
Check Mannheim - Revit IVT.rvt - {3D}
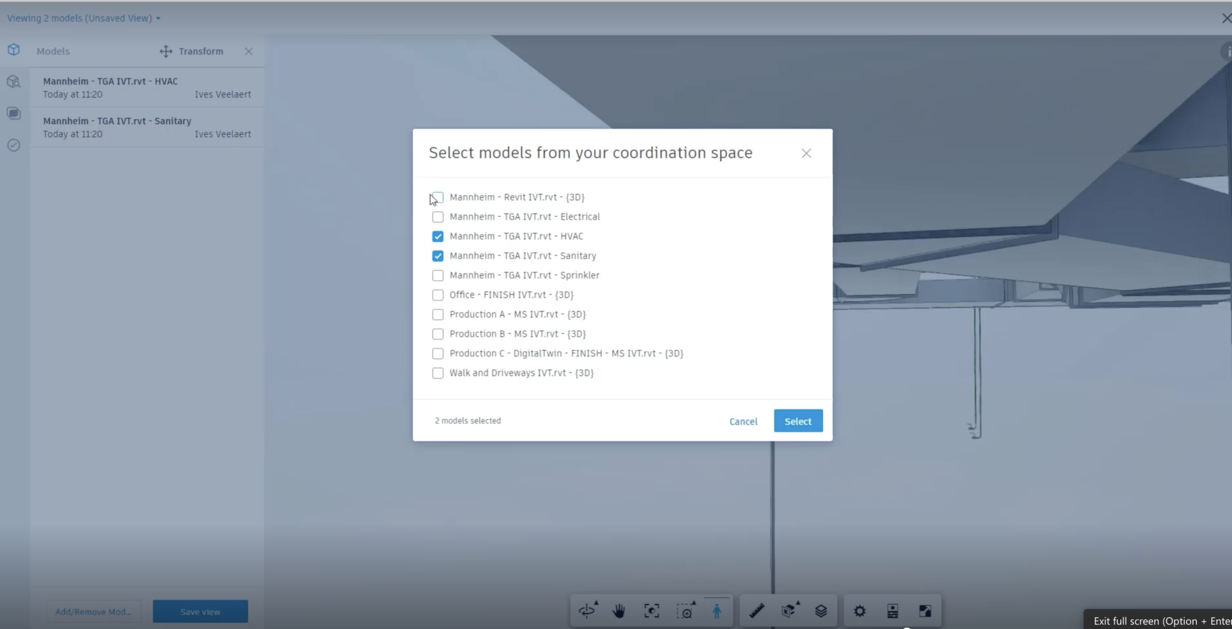pos(438,198)
